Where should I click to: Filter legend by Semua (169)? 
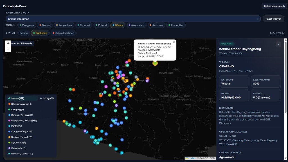[22, 99]
